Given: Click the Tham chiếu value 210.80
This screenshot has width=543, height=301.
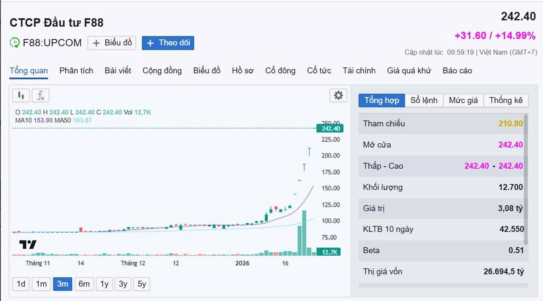Looking at the screenshot, I should 511,124.
